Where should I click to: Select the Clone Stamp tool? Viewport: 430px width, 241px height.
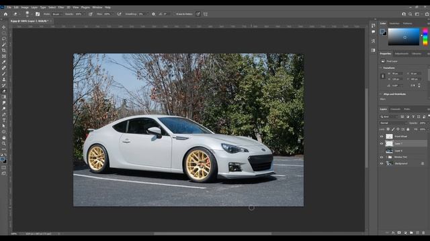pos(4,80)
